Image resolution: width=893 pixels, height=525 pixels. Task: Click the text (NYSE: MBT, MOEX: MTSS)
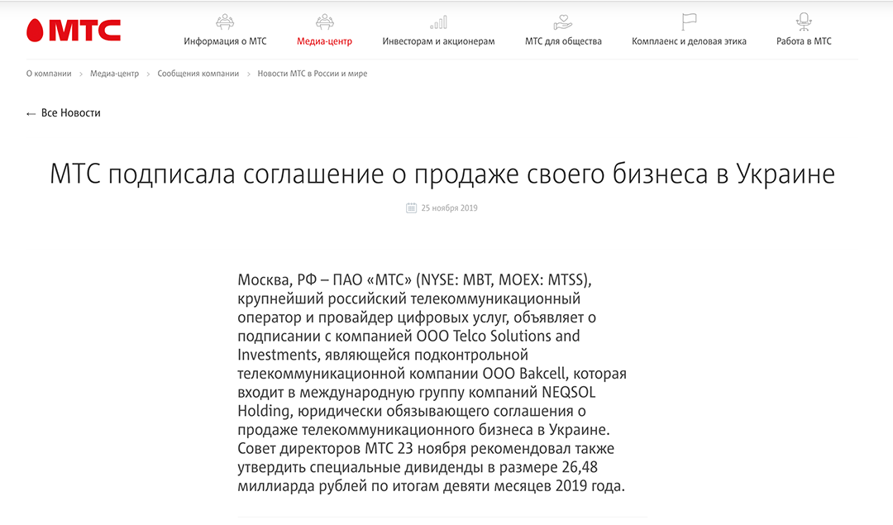click(503, 280)
